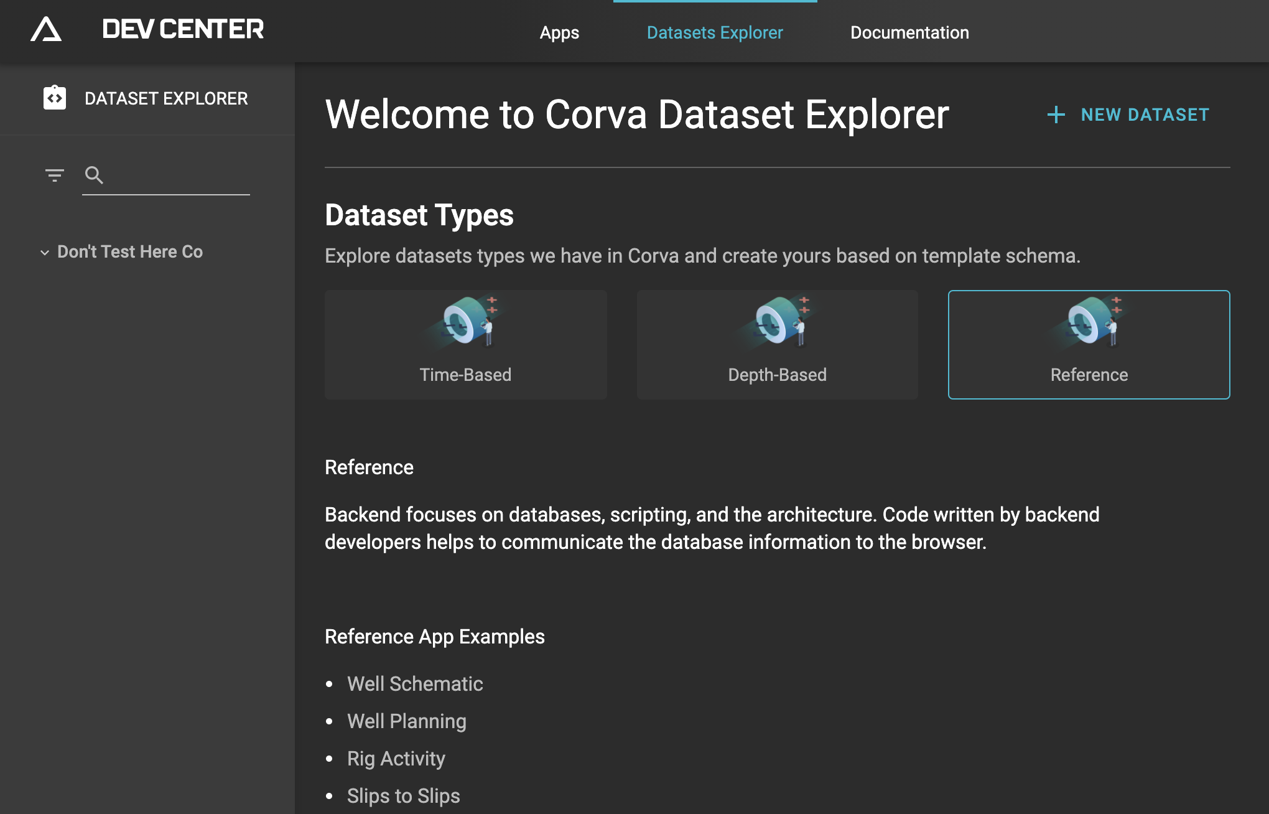The image size is (1269, 814).
Task: Click the plus icon beside New Dataset
Action: (x=1056, y=115)
